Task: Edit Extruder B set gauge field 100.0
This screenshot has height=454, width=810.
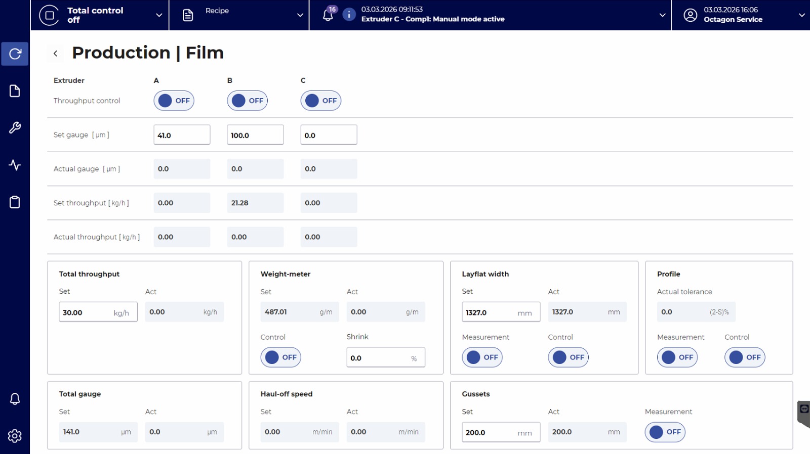Action: (x=255, y=135)
